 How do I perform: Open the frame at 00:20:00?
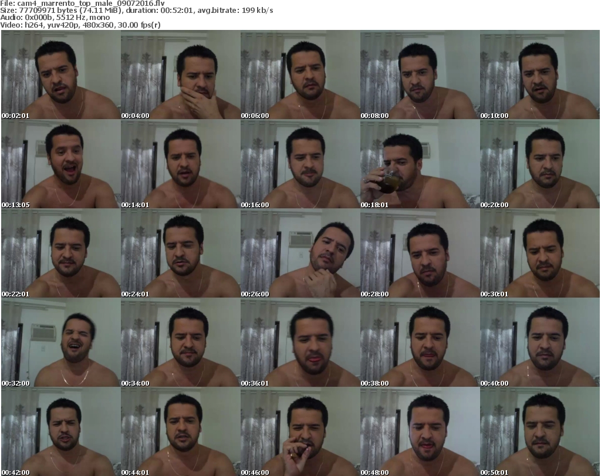(540, 164)
